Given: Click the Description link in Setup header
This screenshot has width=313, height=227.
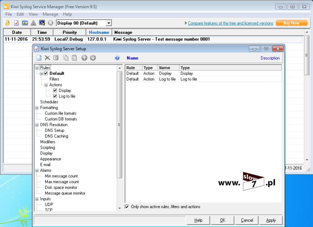Looking at the screenshot, I should (270, 58).
